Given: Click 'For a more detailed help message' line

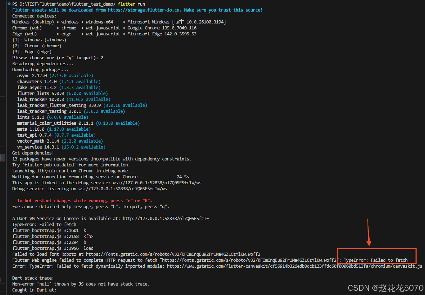Looking at the screenshot, I should 90,206.
